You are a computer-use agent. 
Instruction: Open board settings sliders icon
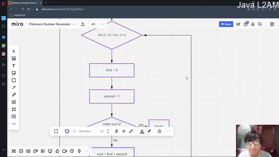238,24
